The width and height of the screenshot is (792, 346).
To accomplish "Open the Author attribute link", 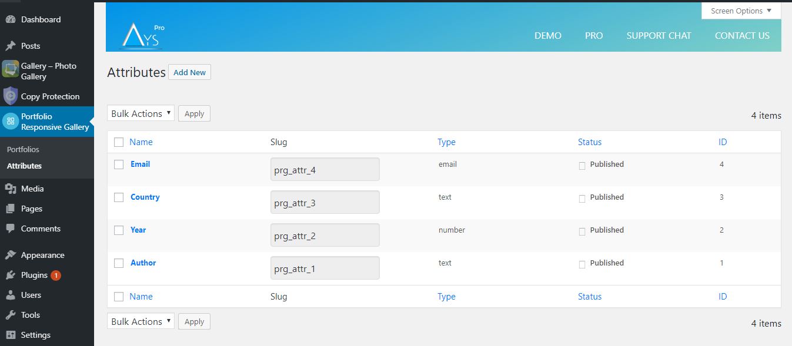I will pos(143,263).
